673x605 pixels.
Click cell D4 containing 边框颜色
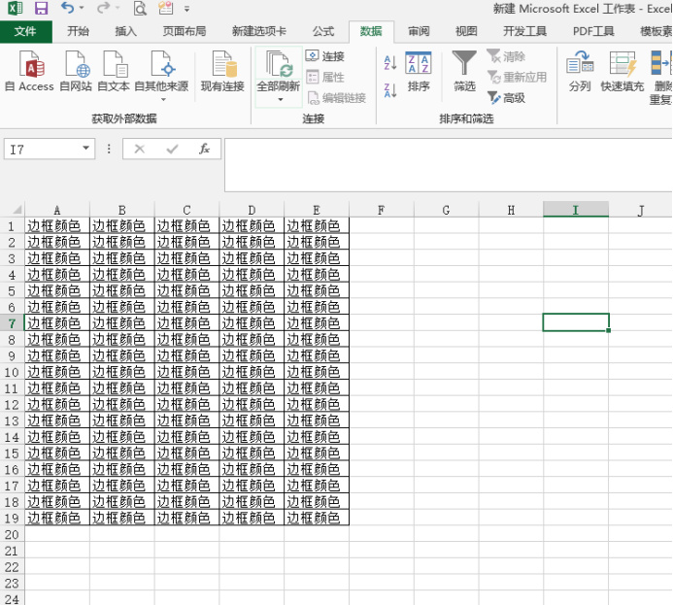252,274
